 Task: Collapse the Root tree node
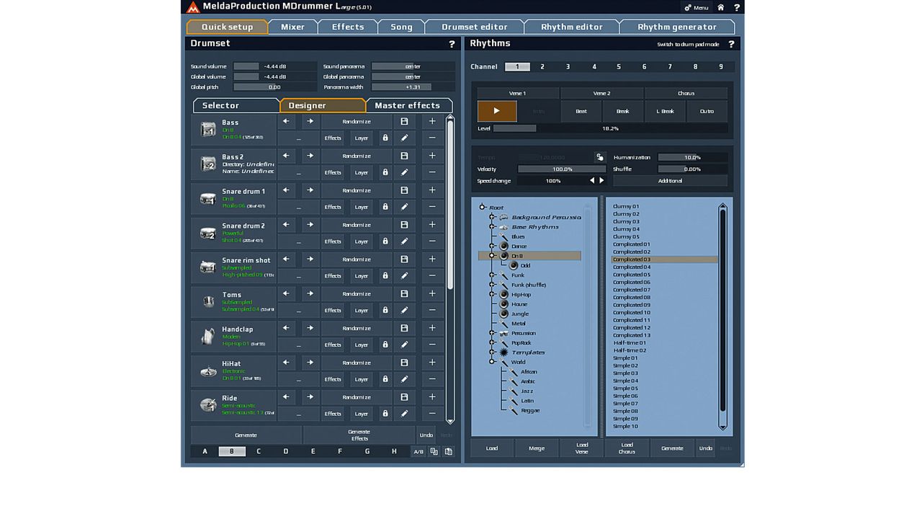pos(483,207)
